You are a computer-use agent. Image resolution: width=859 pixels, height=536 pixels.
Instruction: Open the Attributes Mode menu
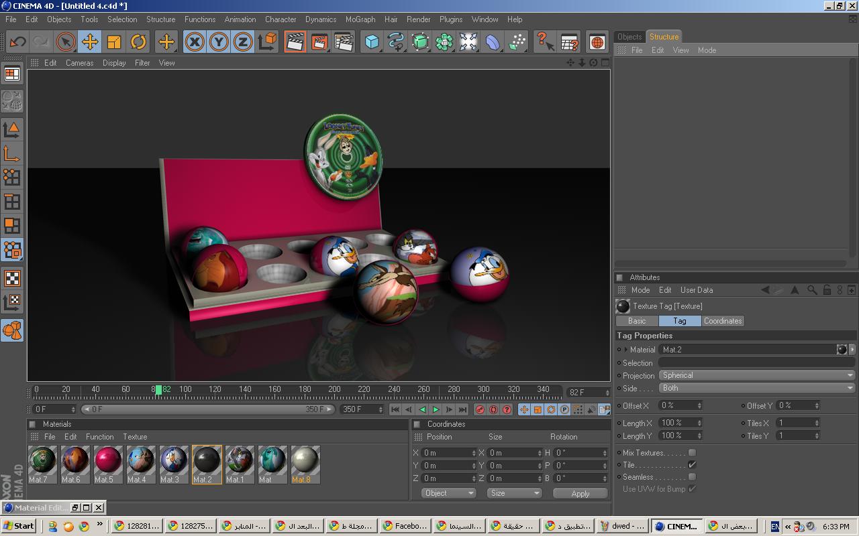pyautogui.click(x=640, y=290)
